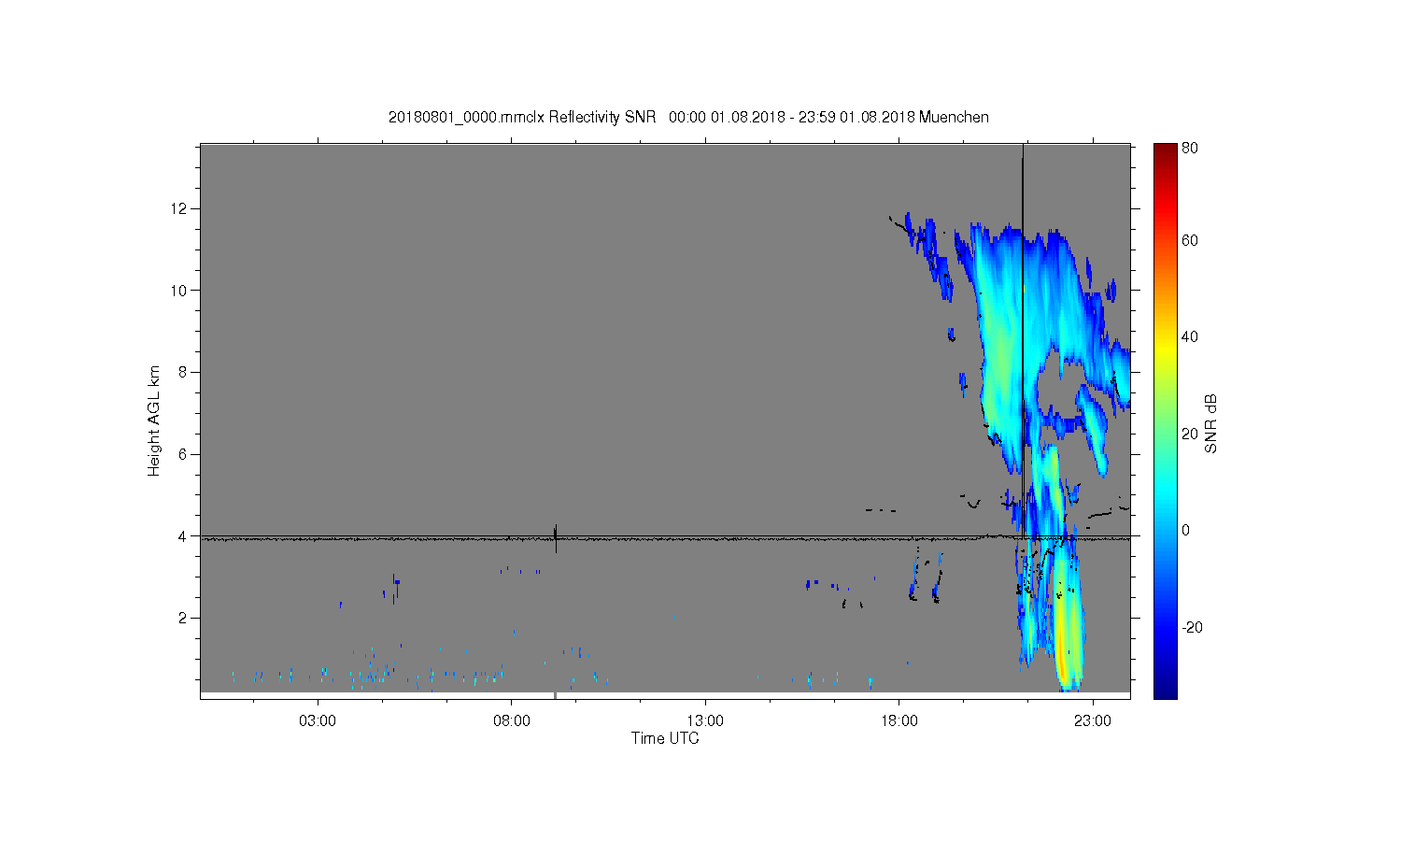Click the '03:00' time tick label
The image size is (1401, 841).
[x=318, y=720]
